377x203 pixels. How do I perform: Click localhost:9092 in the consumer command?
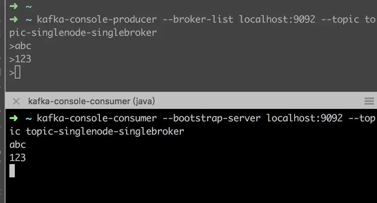point(304,118)
